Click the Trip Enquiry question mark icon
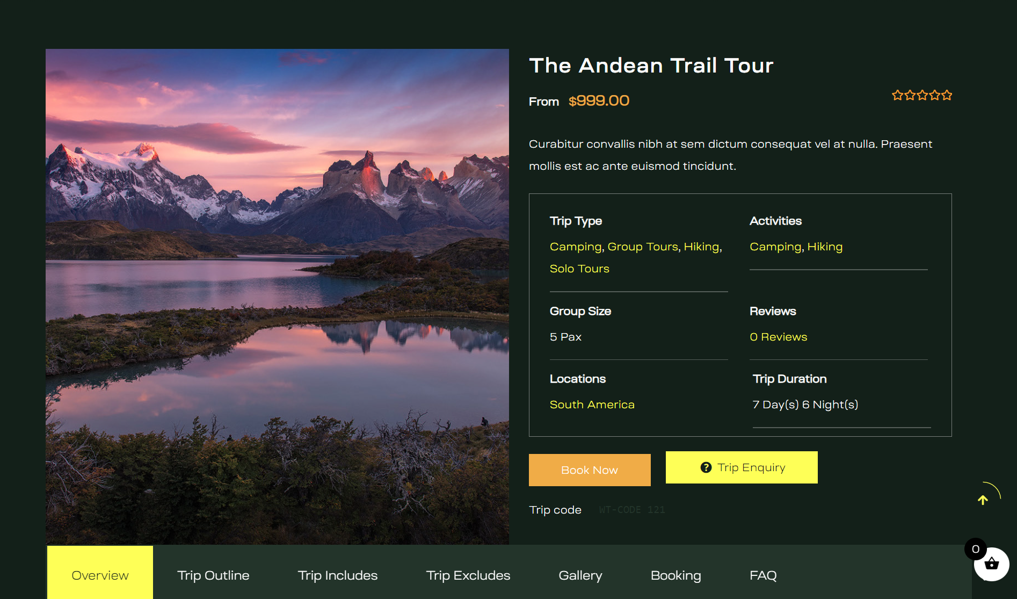 tap(706, 467)
